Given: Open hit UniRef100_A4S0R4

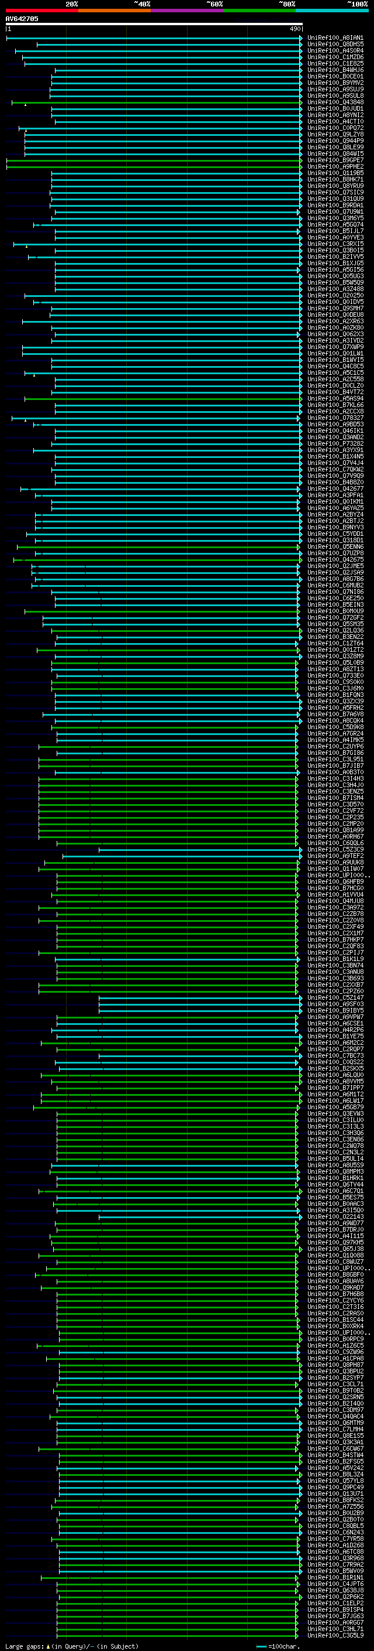Looking at the screenshot, I should click(x=335, y=50).
